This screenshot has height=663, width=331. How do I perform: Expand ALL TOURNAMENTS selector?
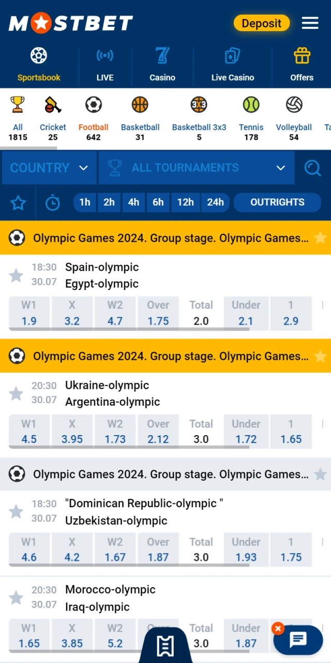tap(197, 168)
